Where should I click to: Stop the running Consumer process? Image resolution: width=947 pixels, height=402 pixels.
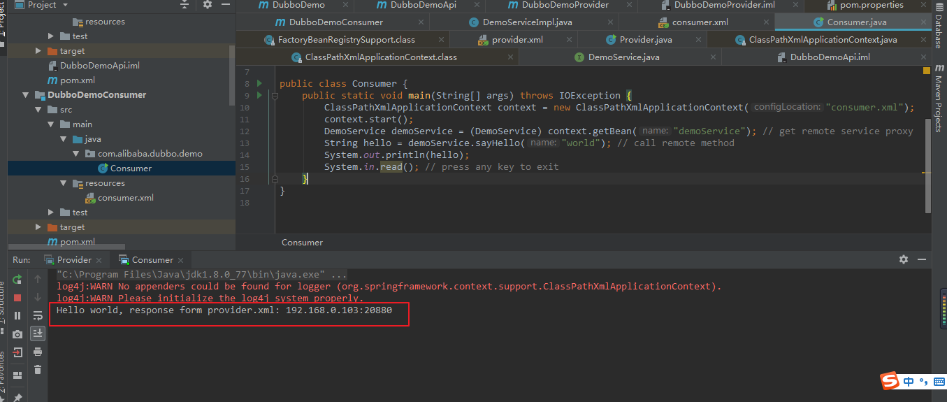(x=17, y=298)
